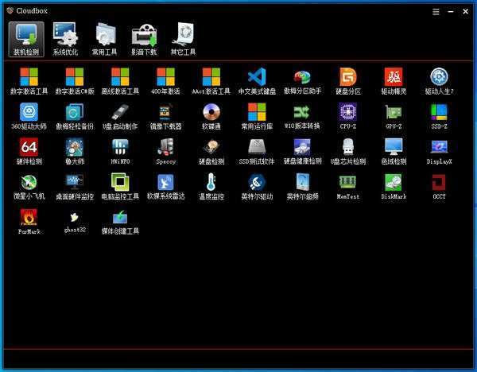Launch DiskMark

point(394,187)
